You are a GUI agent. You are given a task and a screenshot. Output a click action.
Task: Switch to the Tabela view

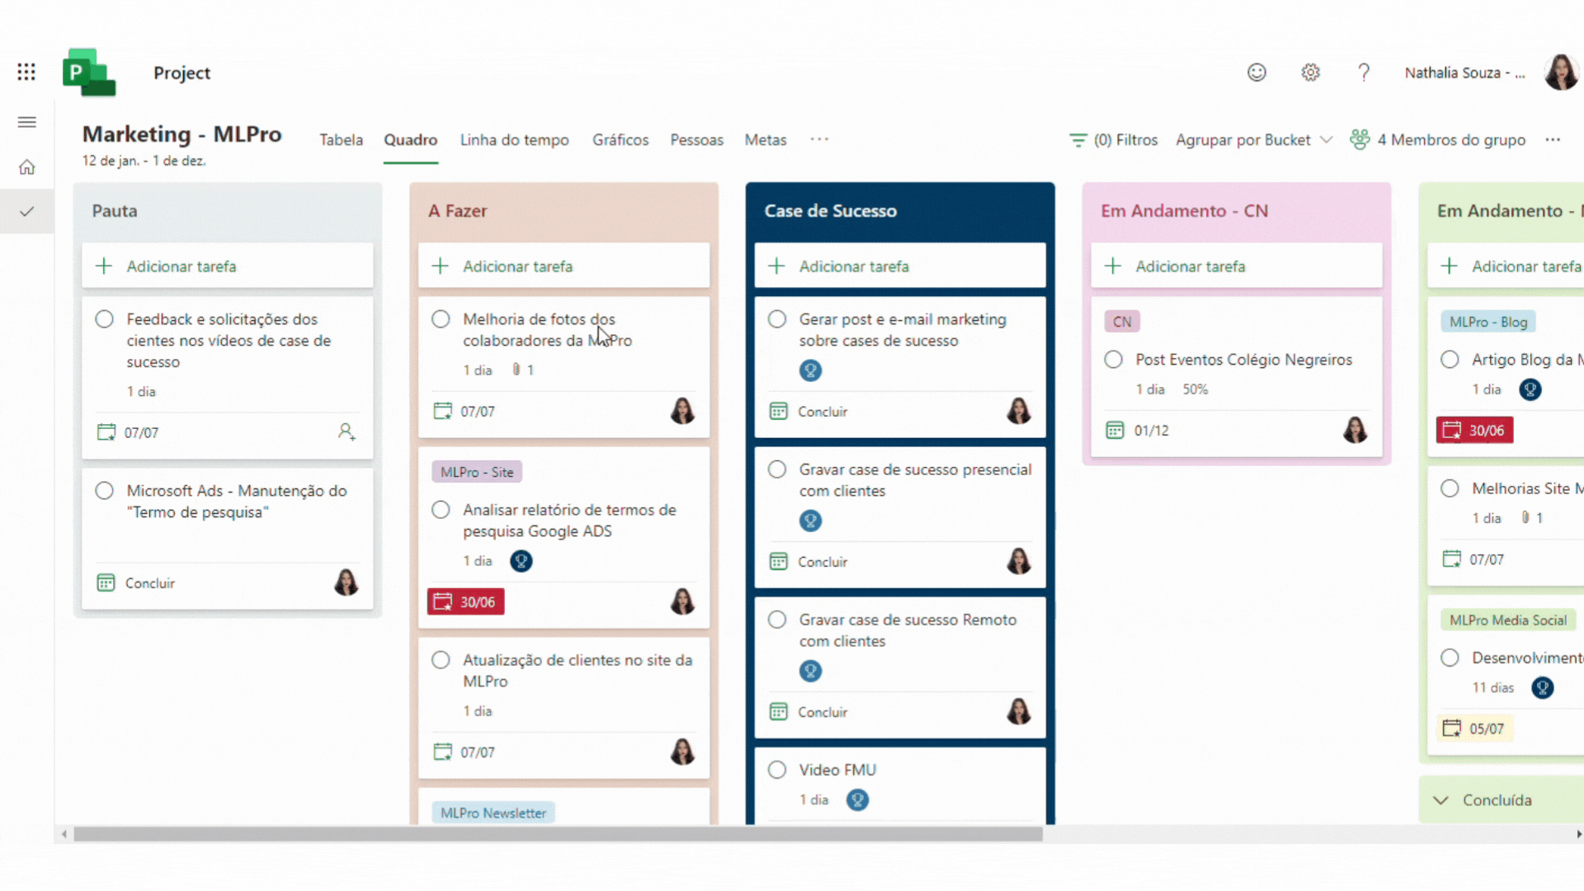[x=341, y=140]
